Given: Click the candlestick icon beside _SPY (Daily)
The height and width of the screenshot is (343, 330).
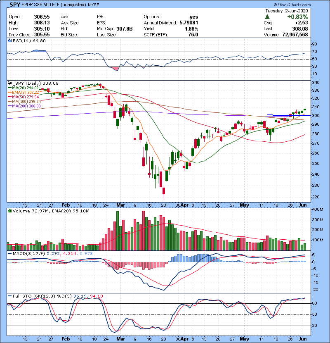Looking at the screenshot, I should click(x=9, y=83).
